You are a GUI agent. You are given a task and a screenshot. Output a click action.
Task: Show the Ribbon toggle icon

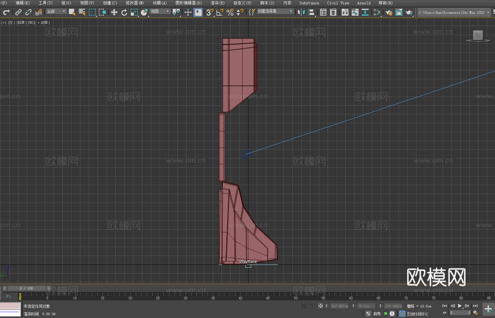tap(345, 12)
